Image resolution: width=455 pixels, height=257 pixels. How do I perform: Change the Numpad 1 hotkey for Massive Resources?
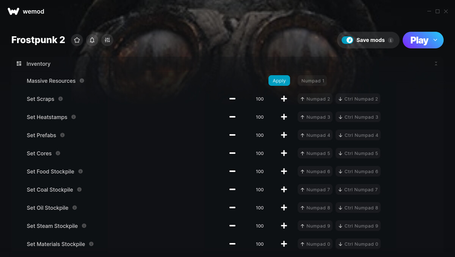[x=313, y=81]
